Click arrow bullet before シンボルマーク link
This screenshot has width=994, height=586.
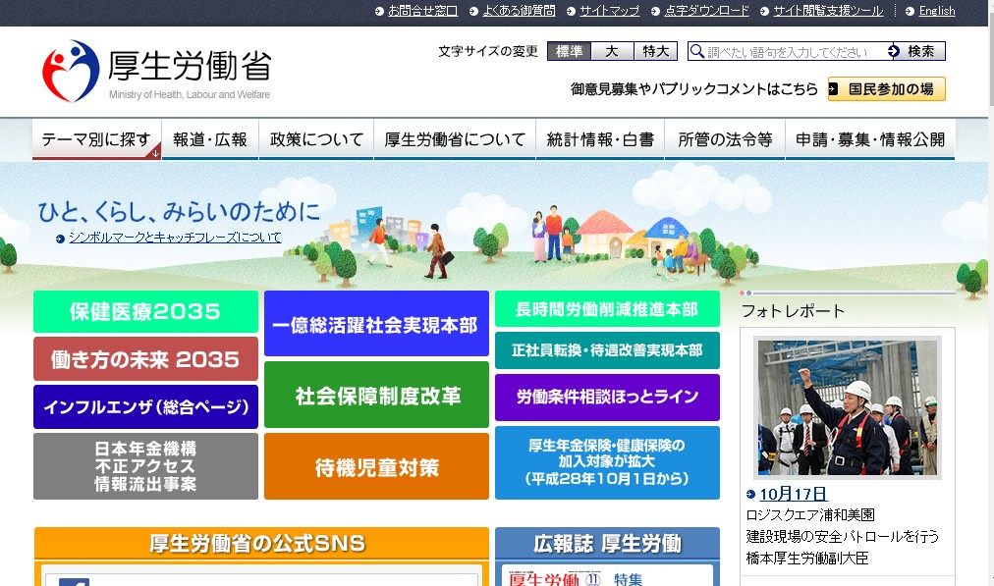coord(60,239)
